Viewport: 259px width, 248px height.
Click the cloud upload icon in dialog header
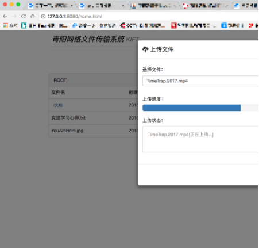click(145, 49)
